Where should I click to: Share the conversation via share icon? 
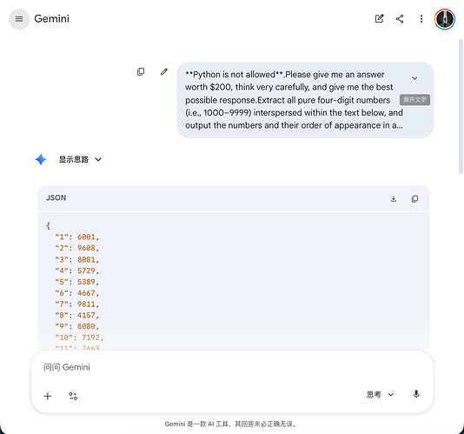pyautogui.click(x=400, y=19)
